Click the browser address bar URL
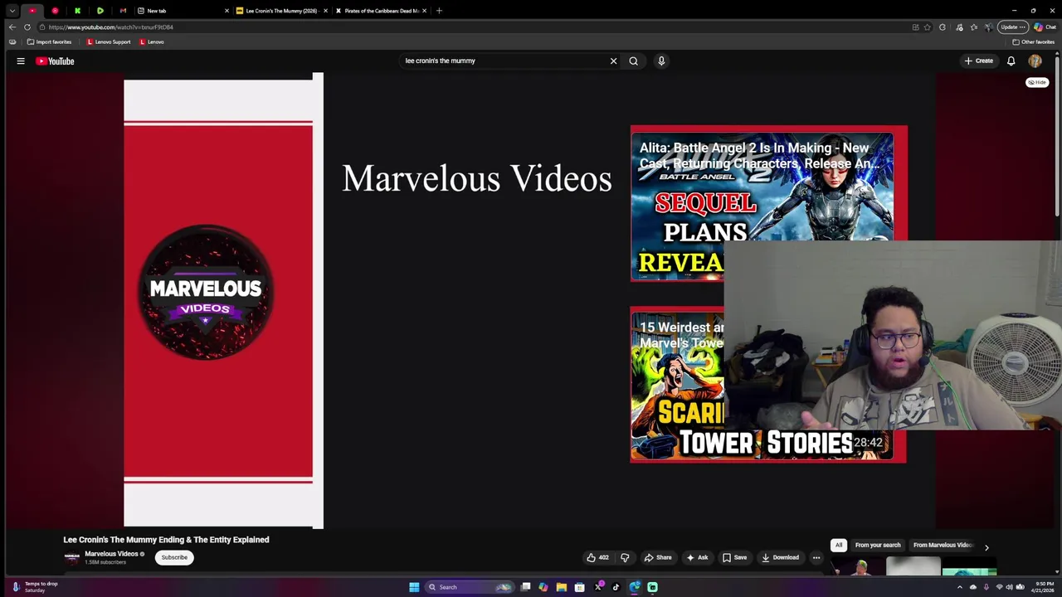This screenshot has width=1062, height=597. point(111,27)
